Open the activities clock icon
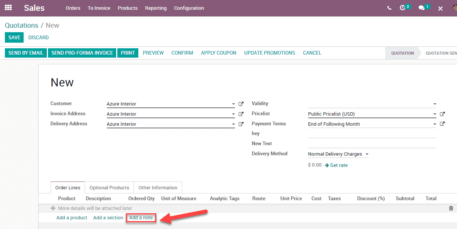The image size is (457, 229). point(403,8)
